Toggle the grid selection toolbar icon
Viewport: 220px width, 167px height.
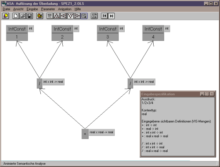pyautogui.click(x=84, y=16)
